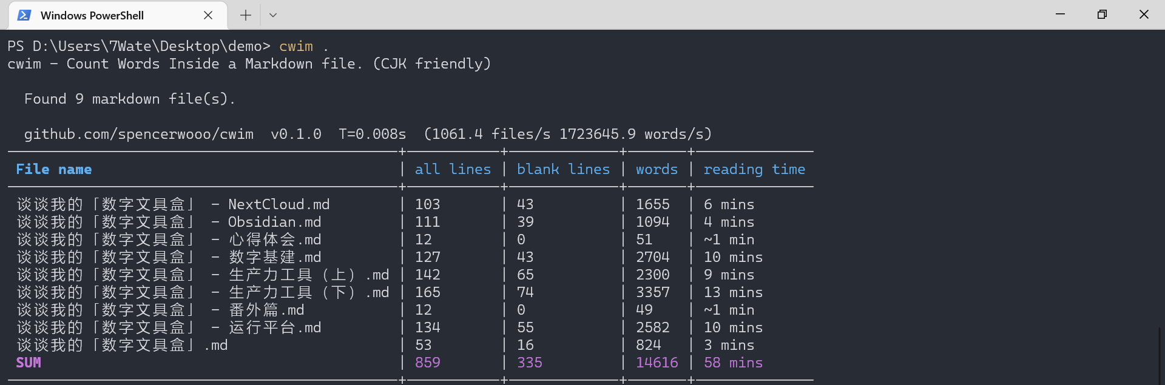Image resolution: width=1165 pixels, height=385 pixels.
Task: Click the "all lines" column header
Action: (x=453, y=169)
